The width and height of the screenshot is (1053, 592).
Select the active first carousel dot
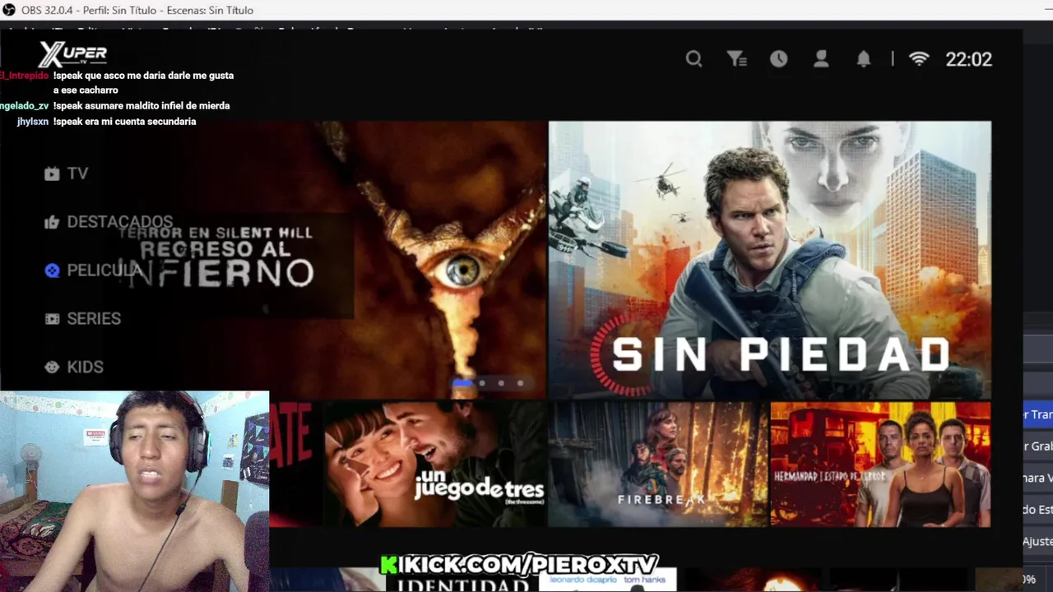(463, 383)
